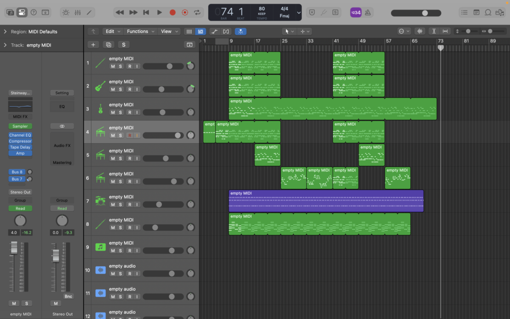Click the drum kit icon on track 7
The height and width of the screenshot is (319, 510).
tap(100, 201)
